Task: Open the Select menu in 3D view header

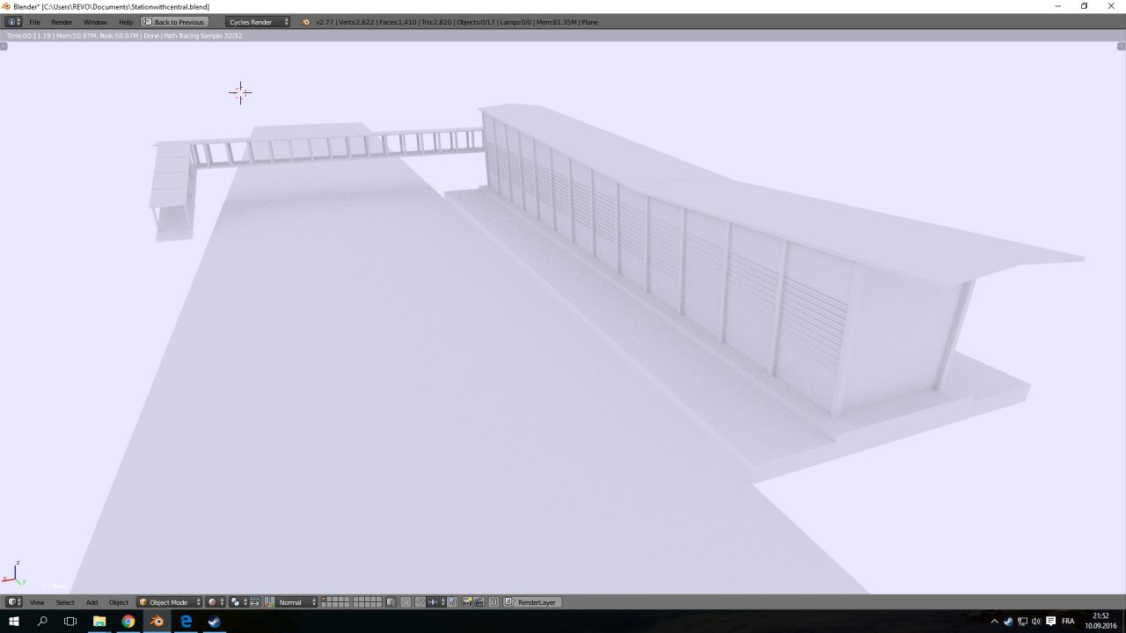Action: [65, 602]
